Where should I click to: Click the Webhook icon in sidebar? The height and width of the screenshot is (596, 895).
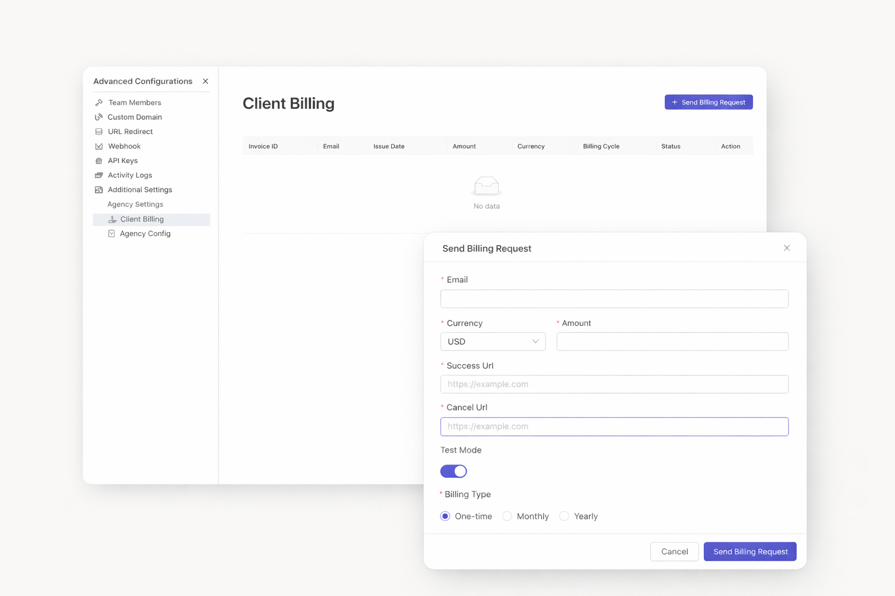click(99, 146)
